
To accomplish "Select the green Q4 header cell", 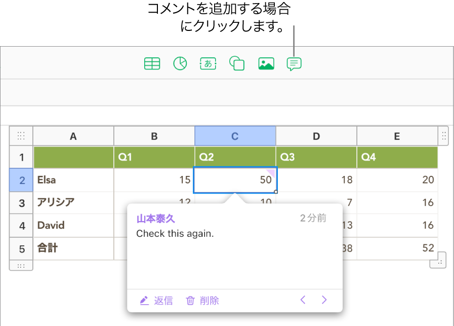I will tap(397, 157).
